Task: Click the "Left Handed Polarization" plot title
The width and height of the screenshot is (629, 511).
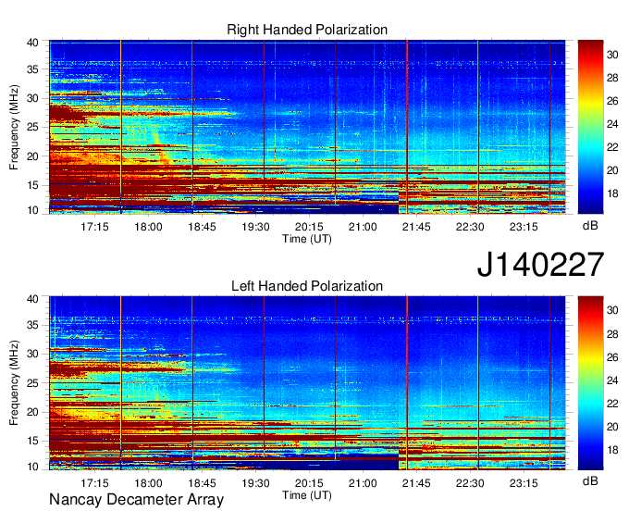Action: 307,286
